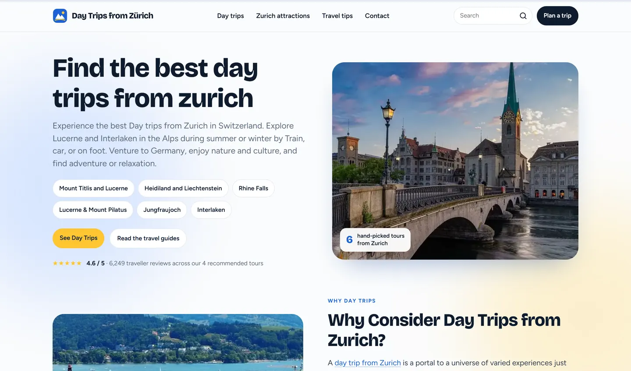Click the Day Trips from Zürich site title
Image resolution: width=631 pixels, height=371 pixels.
113,16
